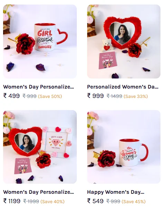Click the 'Save 33%' discount label
Image resolution: width=166 pixels, height=208 pixels.
click(x=136, y=96)
